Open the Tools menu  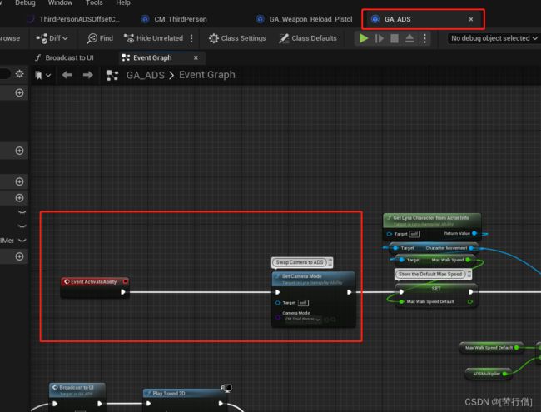tap(94, 2)
